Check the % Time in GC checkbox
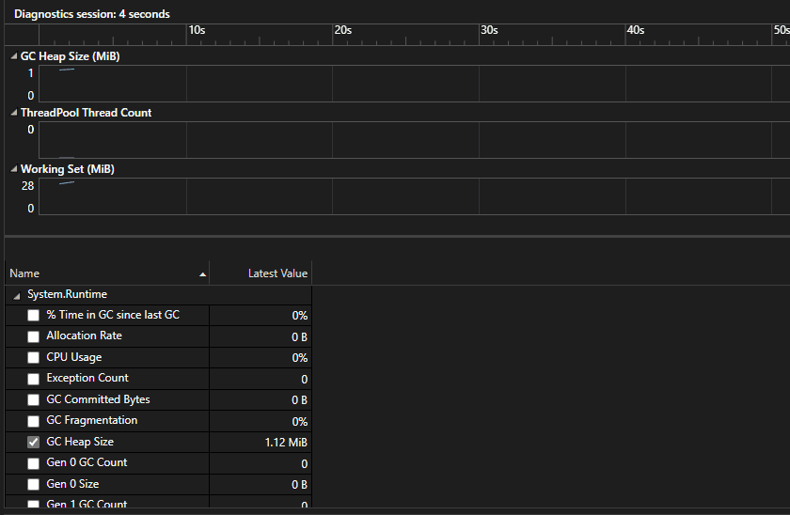 point(33,315)
